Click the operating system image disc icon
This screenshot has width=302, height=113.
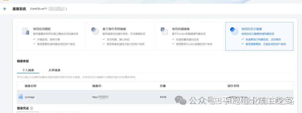pos(95,31)
